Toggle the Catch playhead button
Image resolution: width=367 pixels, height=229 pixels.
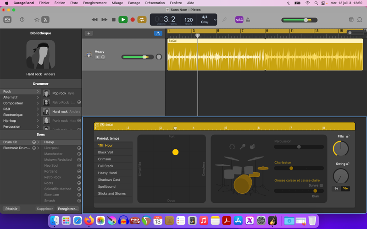tap(158, 33)
